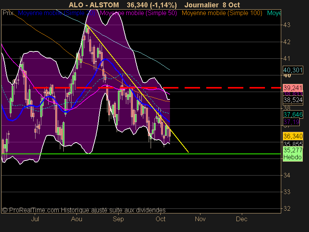Select the red 39,241 price label
Viewport: 309px width, 232px height.
293,88
